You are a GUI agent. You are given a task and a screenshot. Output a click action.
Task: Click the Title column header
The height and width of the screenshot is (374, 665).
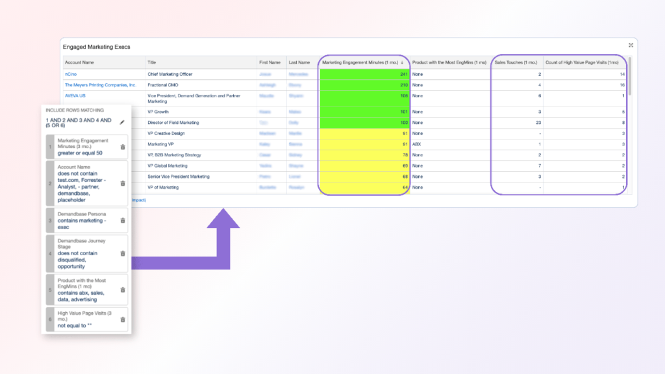(x=152, y=62)
